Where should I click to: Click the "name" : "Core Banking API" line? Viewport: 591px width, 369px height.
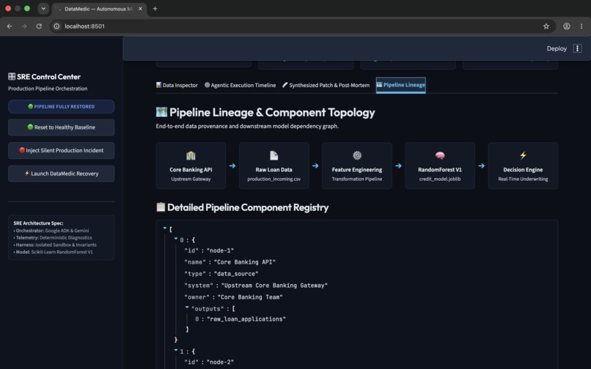click(230, 262)
